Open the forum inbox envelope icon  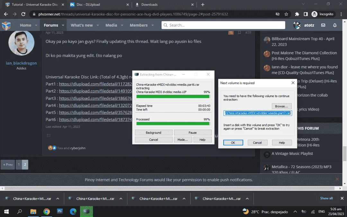pyautogui.click(x=323, y=25)
